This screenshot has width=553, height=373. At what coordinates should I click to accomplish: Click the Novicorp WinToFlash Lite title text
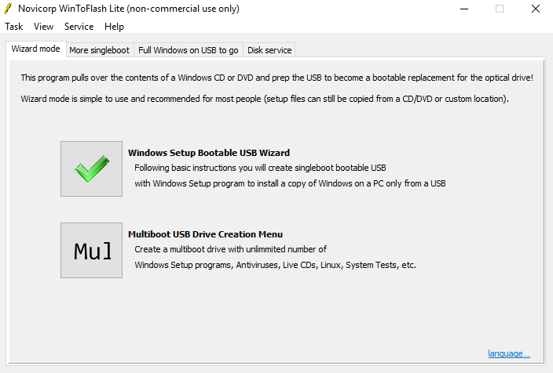pyautogui.click(x=129, y=9)
